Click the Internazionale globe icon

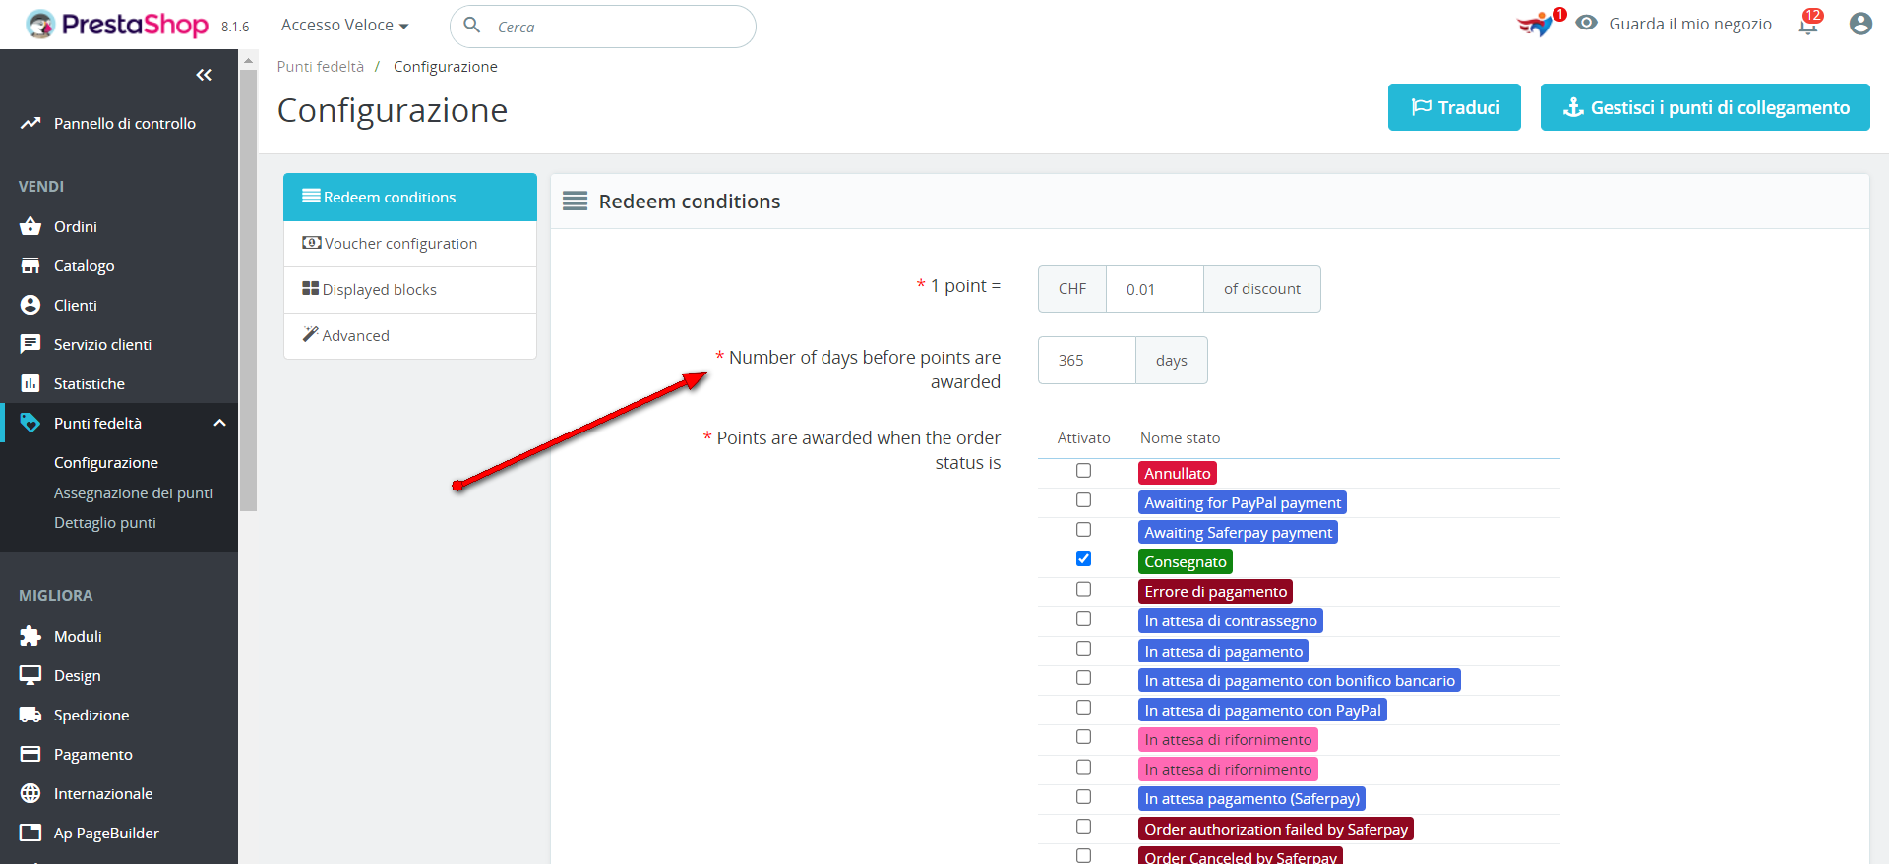pos(30,793)
